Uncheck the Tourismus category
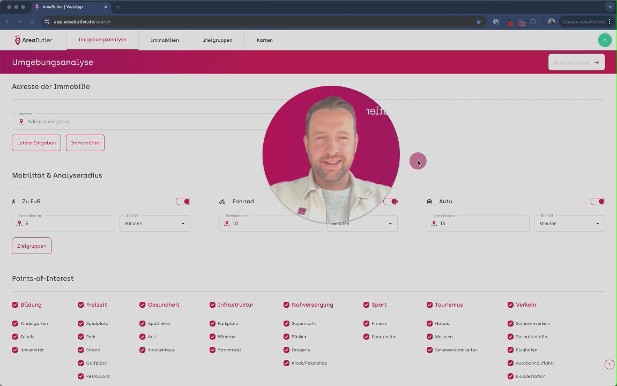This screenshot has height=386, width=617. coord(430,305)
